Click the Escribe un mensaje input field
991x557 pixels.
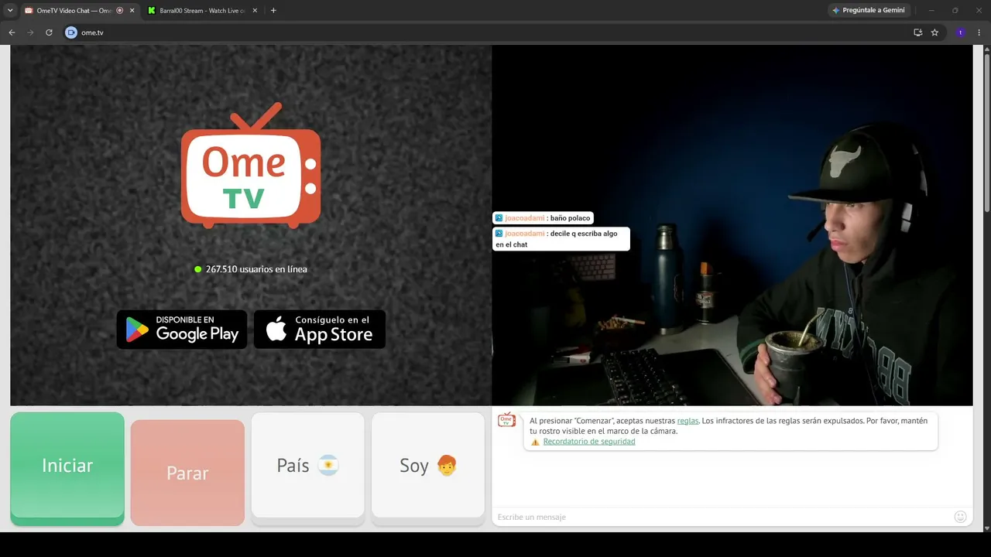tap(723, 517)
